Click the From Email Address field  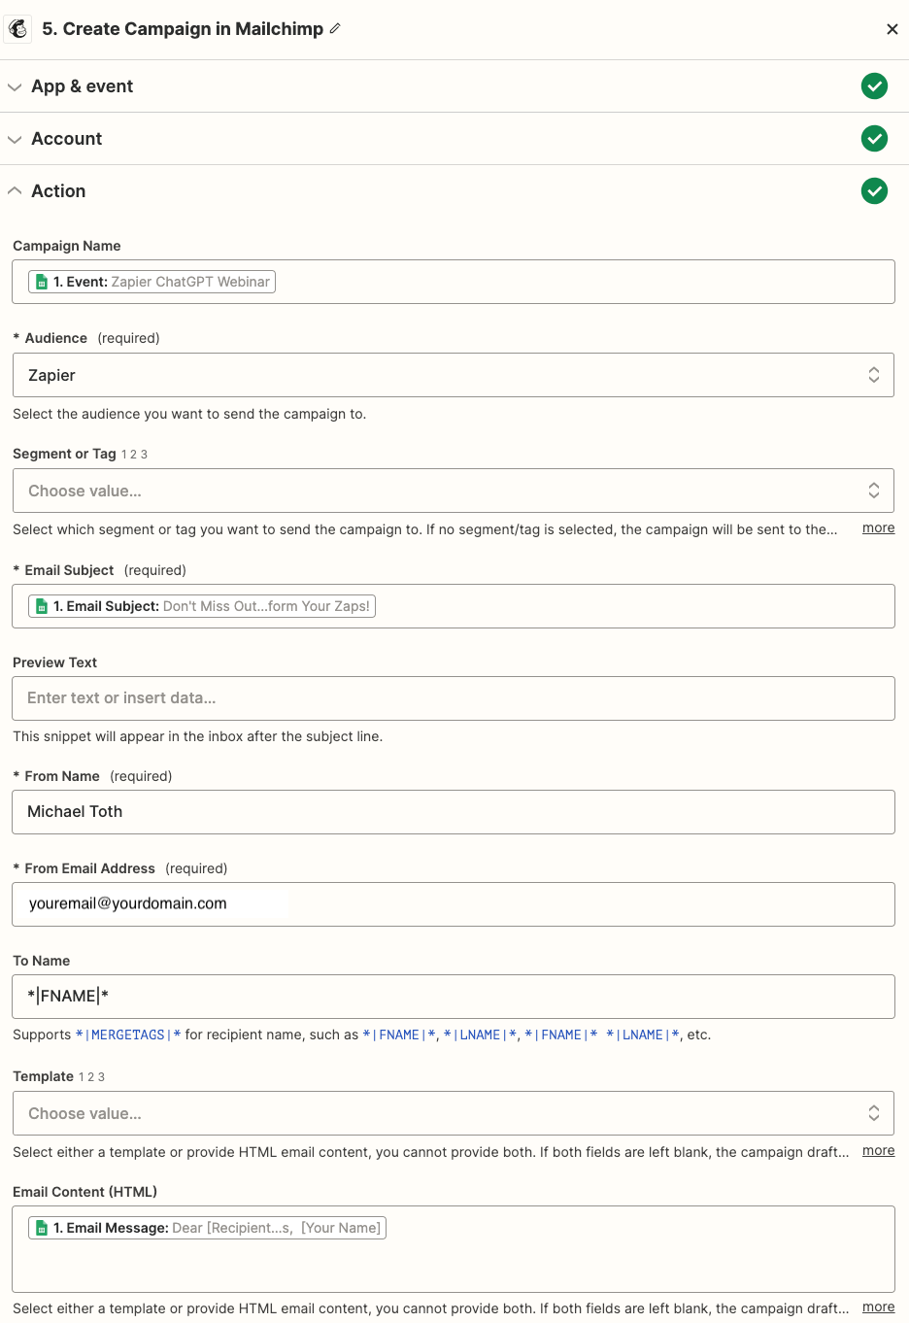tap(453, 904)
